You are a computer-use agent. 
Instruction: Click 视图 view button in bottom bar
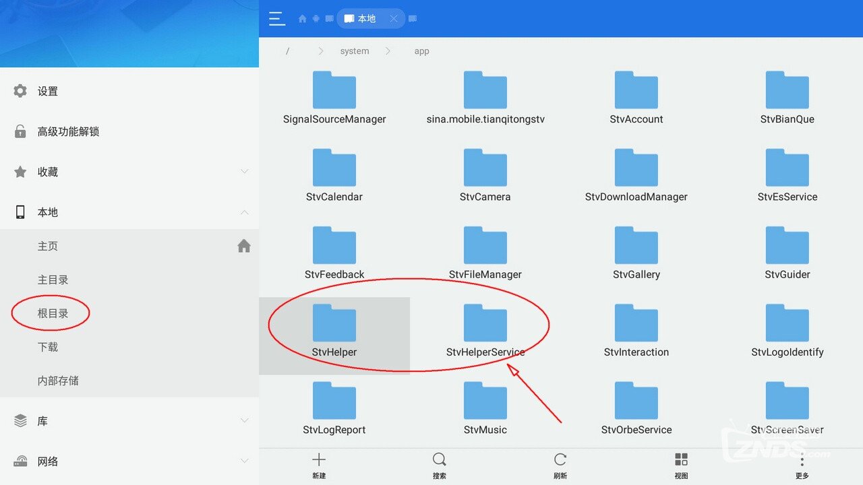pyautogui.click(x=681, y=465)
